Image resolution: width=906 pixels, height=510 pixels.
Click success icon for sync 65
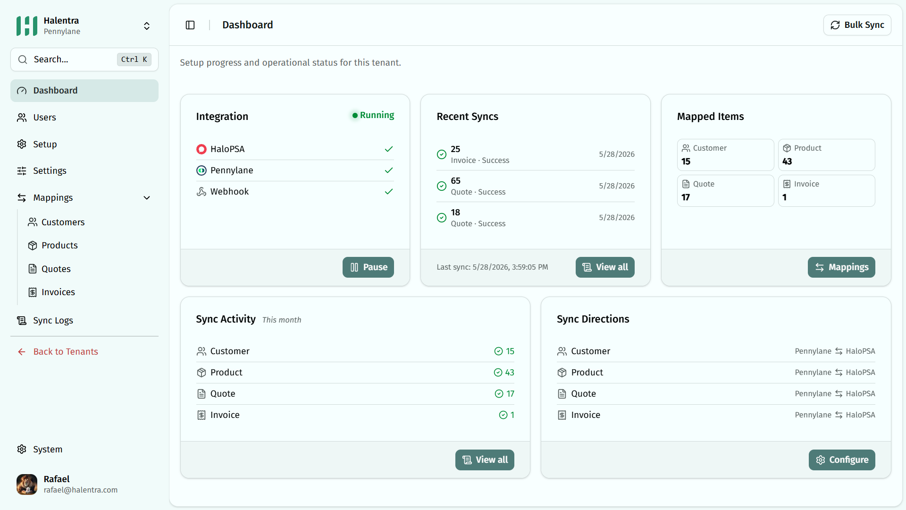pos(442,186)
